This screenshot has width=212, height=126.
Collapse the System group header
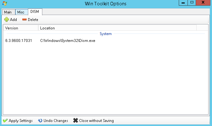[x=105, y=33]
